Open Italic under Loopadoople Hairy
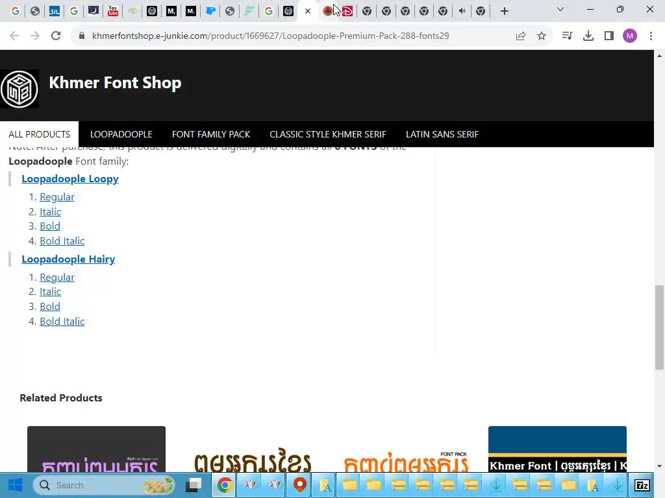665x498 pixels. click(x=50, y=292)
